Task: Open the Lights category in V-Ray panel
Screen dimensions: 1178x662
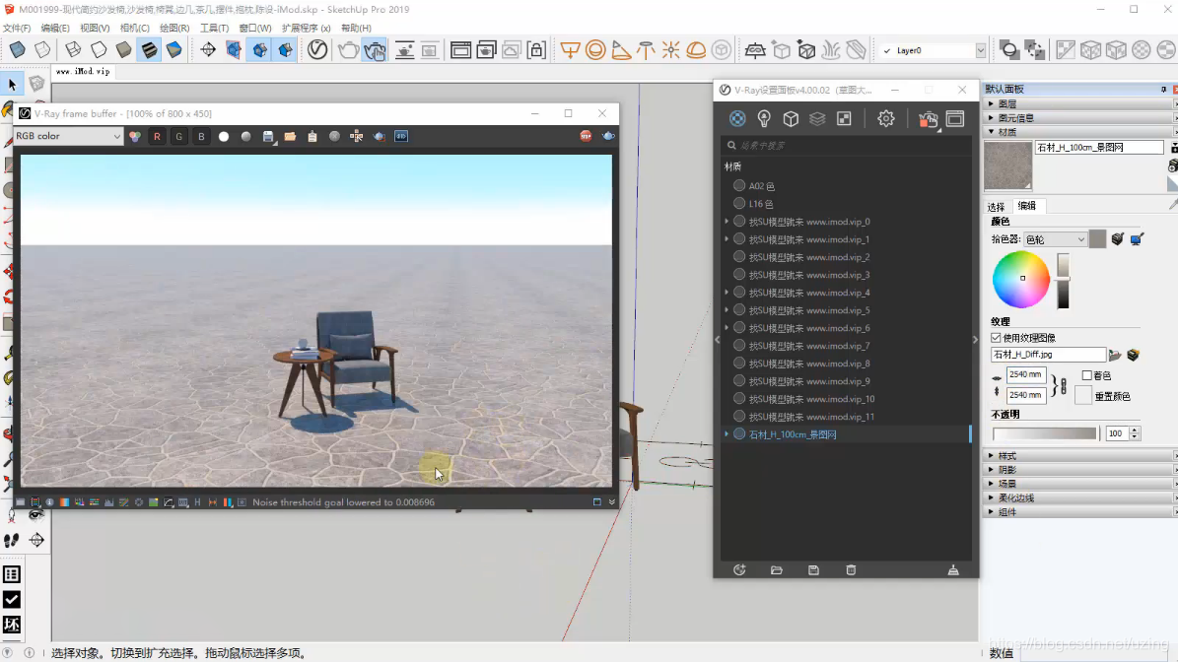Action: tap(764, 118)
